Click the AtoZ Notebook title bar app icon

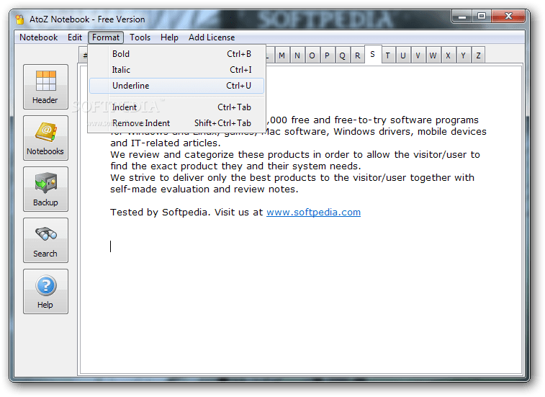(x=20, y=19)
